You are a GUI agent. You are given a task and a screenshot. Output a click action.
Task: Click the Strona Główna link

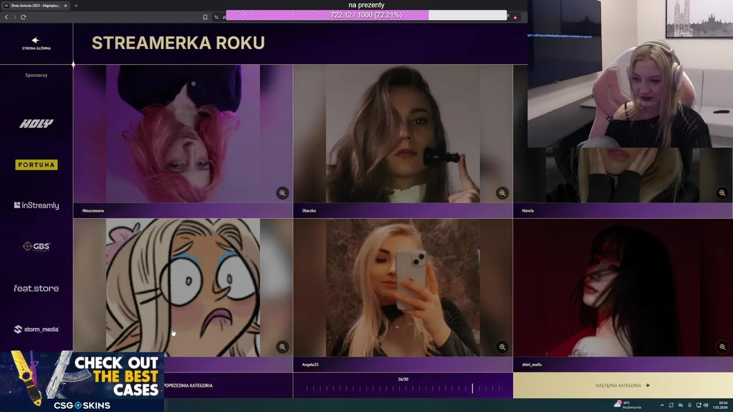(36, 48)
